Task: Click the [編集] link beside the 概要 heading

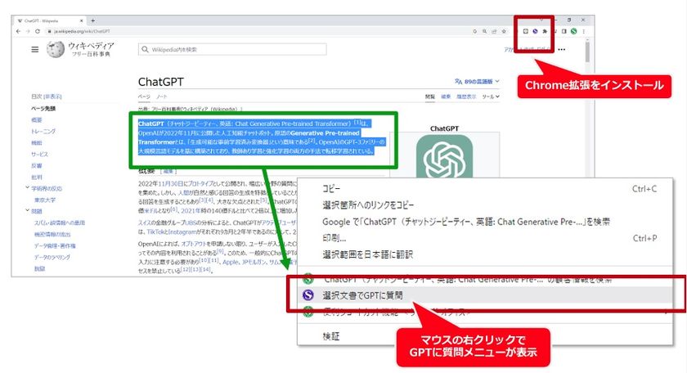Action: pos(168,171)
